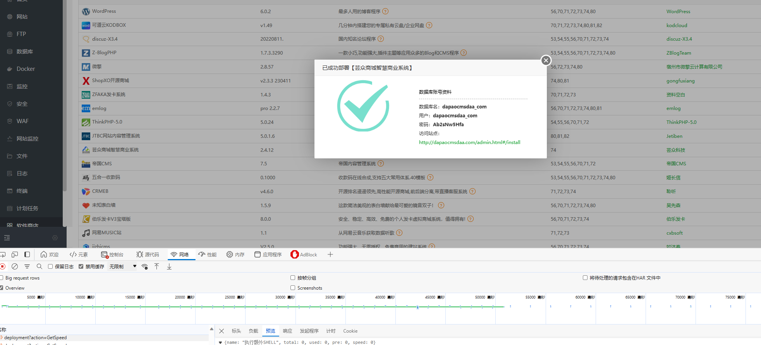Toggle the network filter icon
The height and width of the screenshot is (345, 761).
click(x=27, y=266)
